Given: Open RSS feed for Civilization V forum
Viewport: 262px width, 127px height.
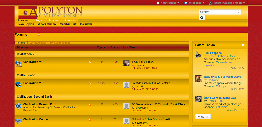Looking at the screenshot, I should pyautogui.click(x=90, y=83).
